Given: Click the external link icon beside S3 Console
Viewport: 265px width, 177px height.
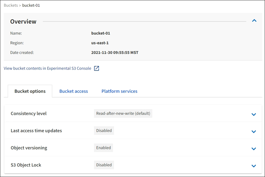Looking at the screenshot, I should [96, 68].
